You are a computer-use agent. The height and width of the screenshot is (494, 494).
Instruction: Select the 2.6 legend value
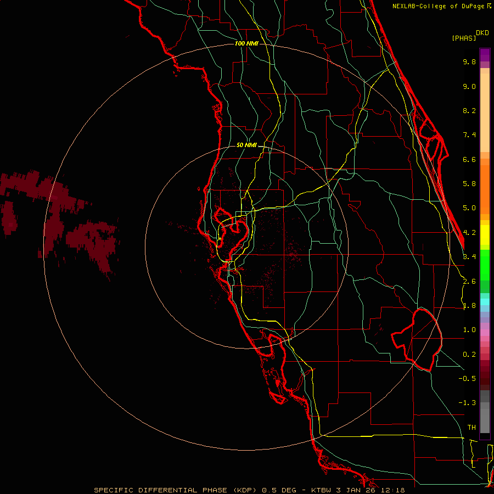pyautogui.click(x=469, y=282)
